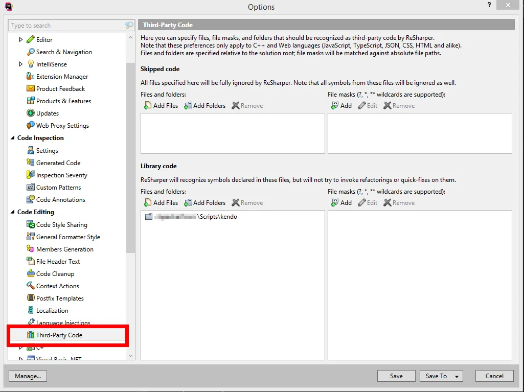Add a file mask to Skipped code

click(x=341, y=106)
